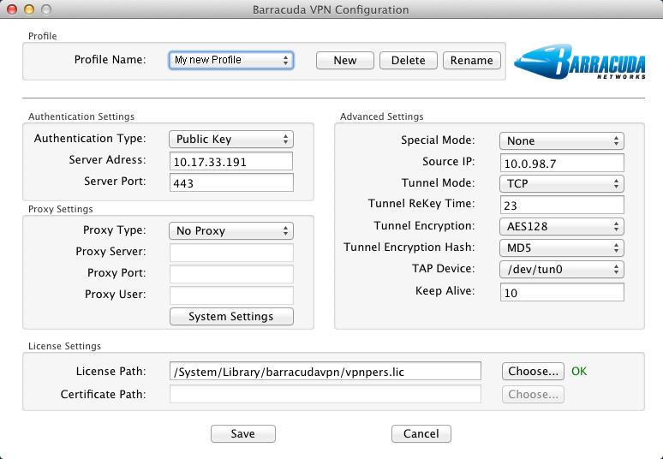Click the Source IP field
Viewport: 663px width, 459px height.
point(562,164)
